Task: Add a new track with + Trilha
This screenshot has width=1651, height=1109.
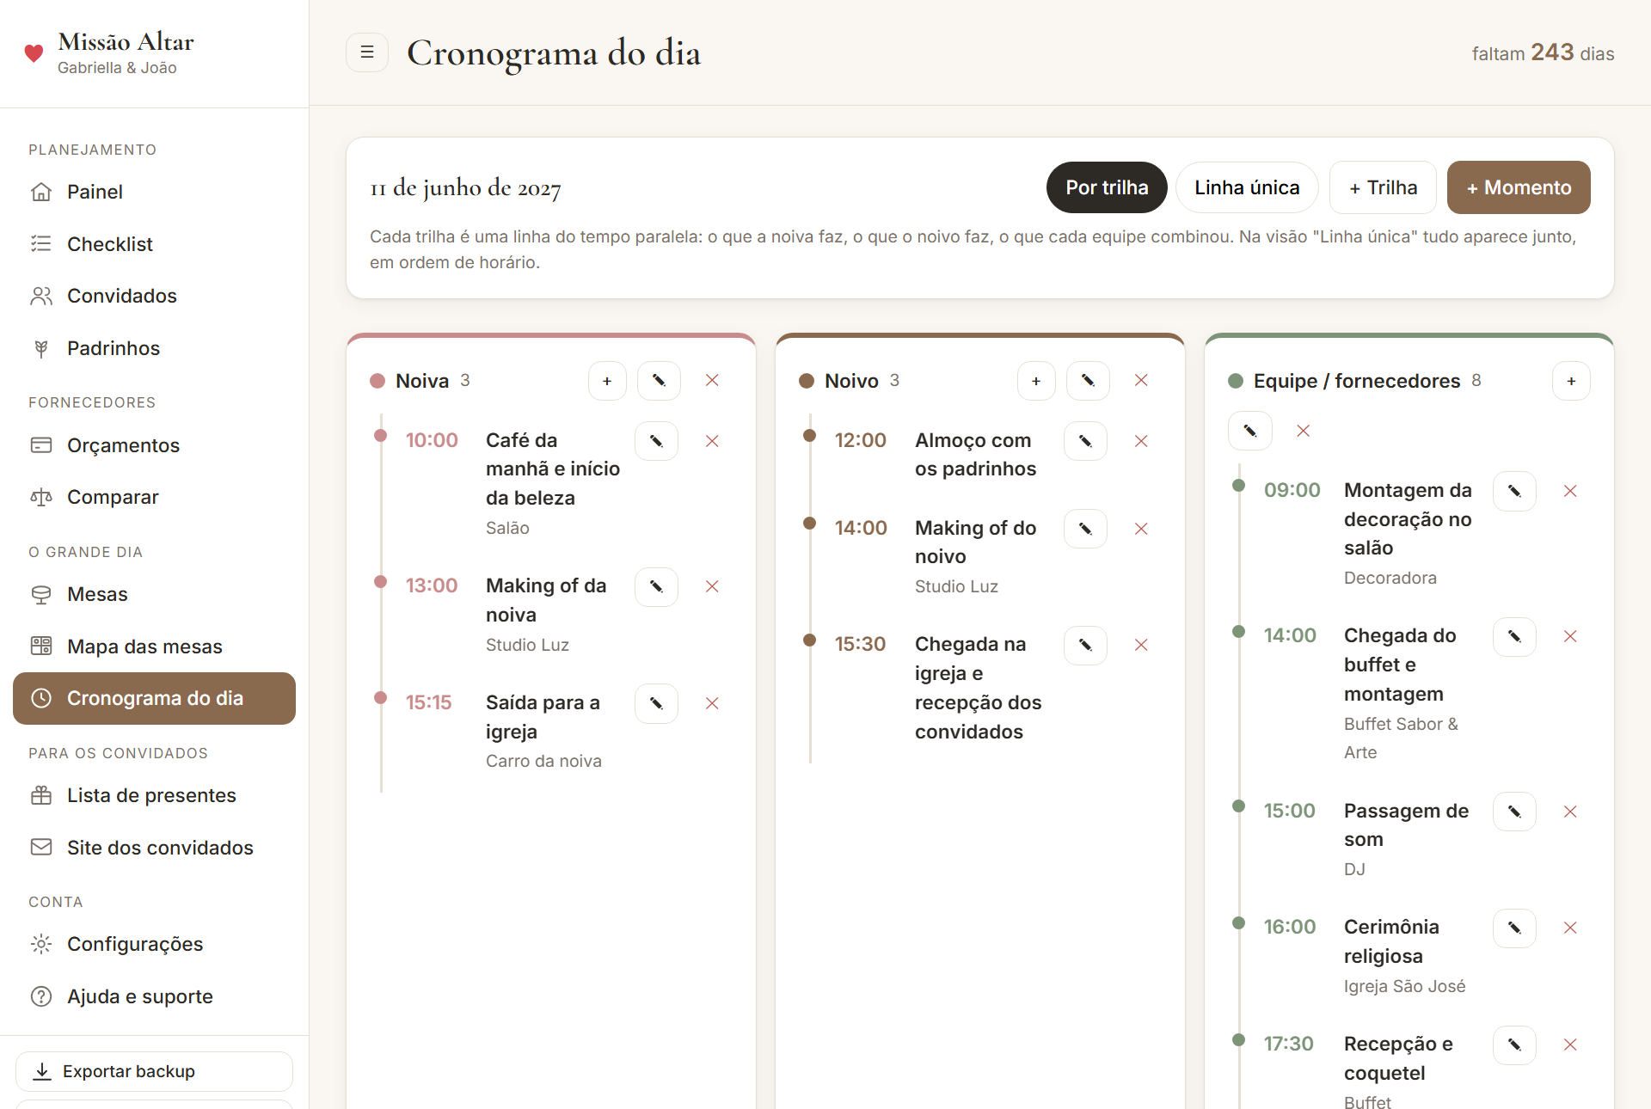Action: 1383,187
